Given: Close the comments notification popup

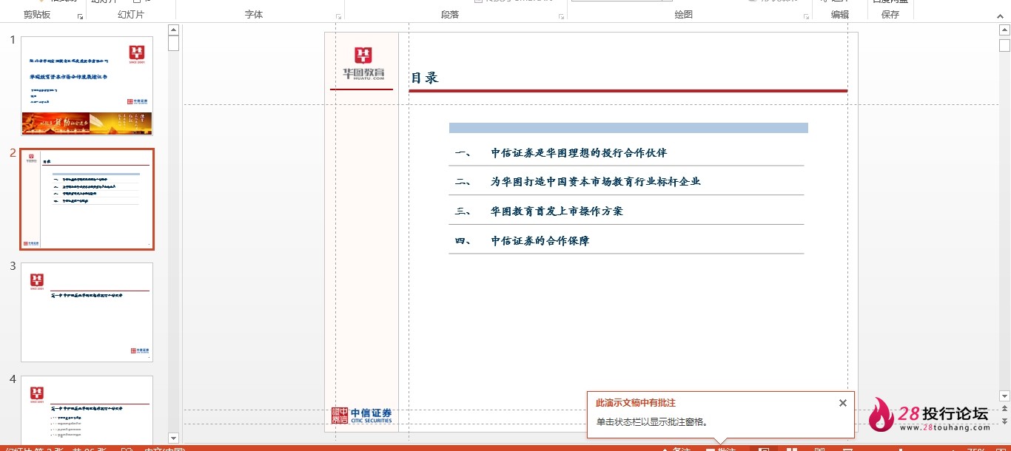Looking at the screenshot, I should coord(842,403).
